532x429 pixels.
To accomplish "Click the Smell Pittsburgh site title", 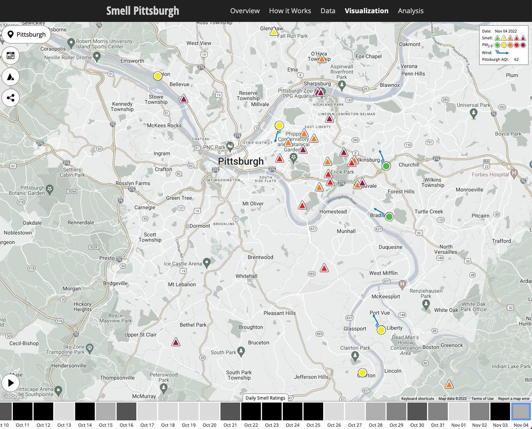I will click(143, 11).
